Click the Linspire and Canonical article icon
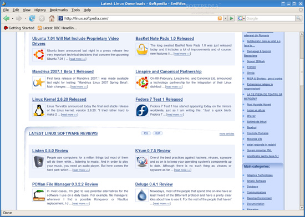305x217 pixels. point(142,82)
